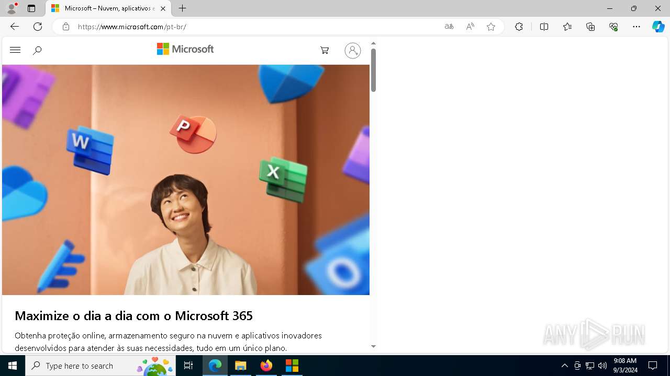This screenshot has width=670, height=376.
Task: Open the Notification center icon
Action: click(x=653, y=366)
